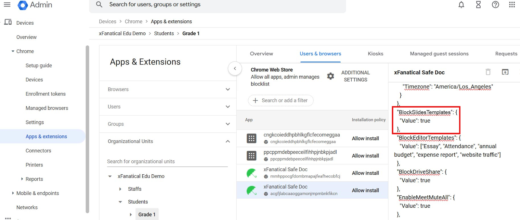Screen dimensions: 520x220
Task: Open the Additional Settings gear icon
Action: (331, 76)
